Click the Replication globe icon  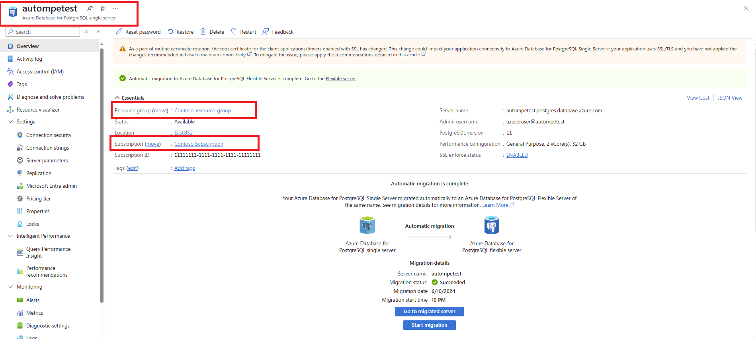coord(20,173)
